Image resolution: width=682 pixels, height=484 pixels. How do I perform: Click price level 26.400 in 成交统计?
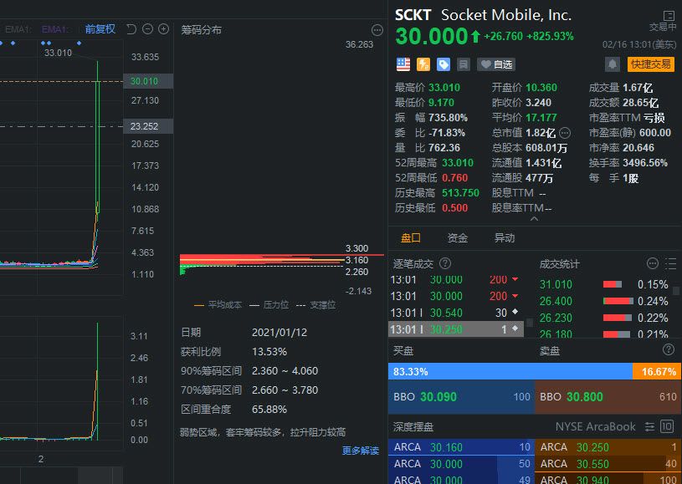coord(556,301)
